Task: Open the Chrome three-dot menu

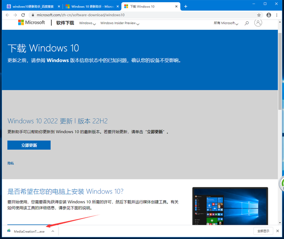Action: 277,15
